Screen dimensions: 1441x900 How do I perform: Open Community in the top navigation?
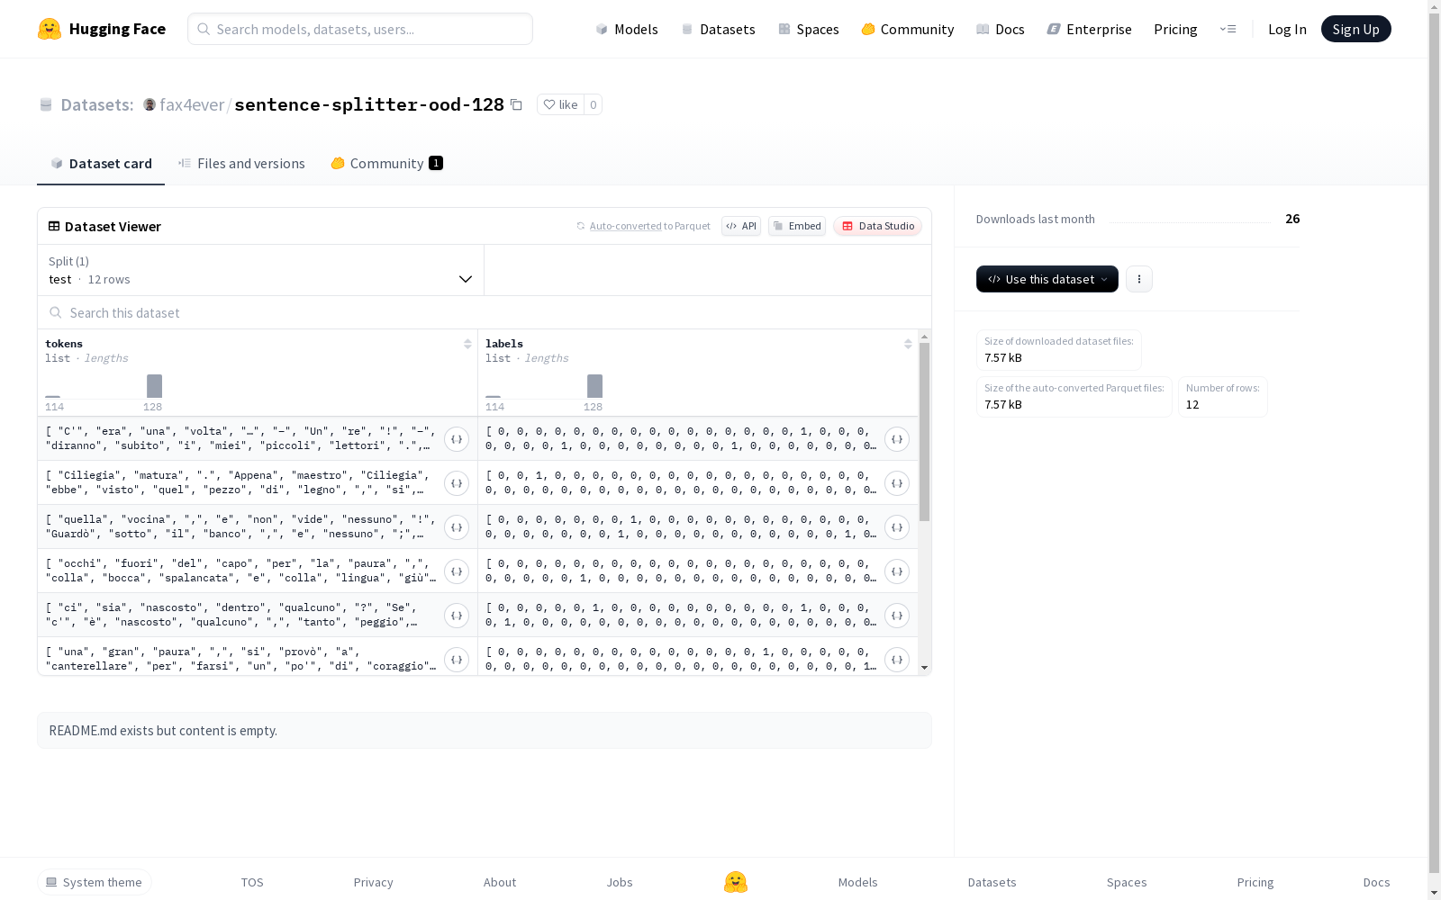[x=908, y=29]
